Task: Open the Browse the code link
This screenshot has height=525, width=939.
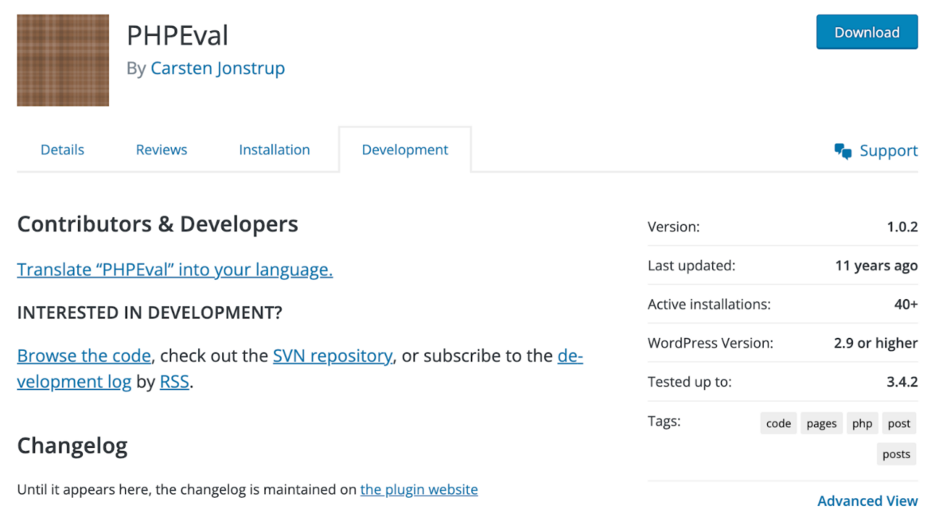Action: [x=84, y=356]
